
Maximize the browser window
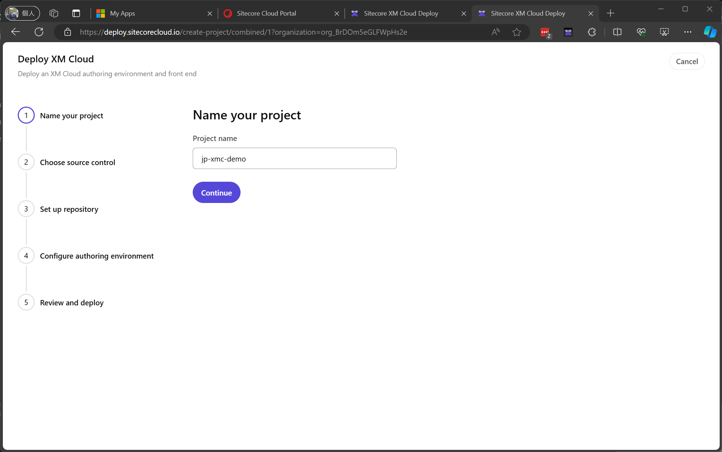point(685,9)
